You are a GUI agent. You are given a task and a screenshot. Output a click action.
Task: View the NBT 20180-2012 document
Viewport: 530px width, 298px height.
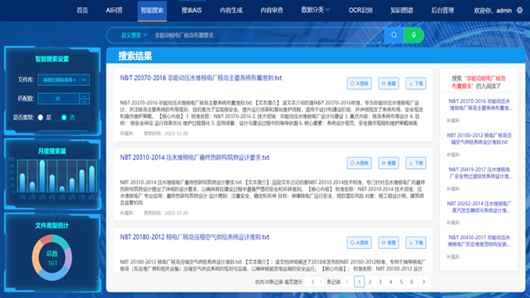point(389,243)
